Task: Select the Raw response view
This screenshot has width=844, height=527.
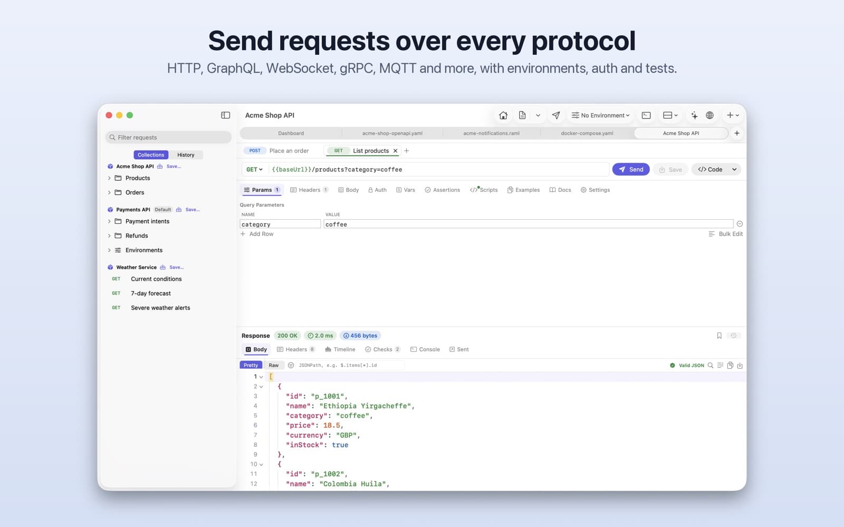Action: (x=274, y=365)
